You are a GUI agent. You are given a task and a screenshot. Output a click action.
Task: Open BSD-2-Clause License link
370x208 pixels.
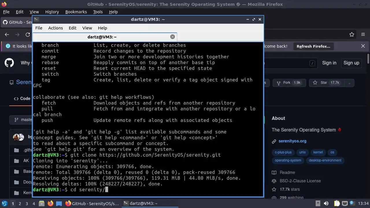pos(300,181)
